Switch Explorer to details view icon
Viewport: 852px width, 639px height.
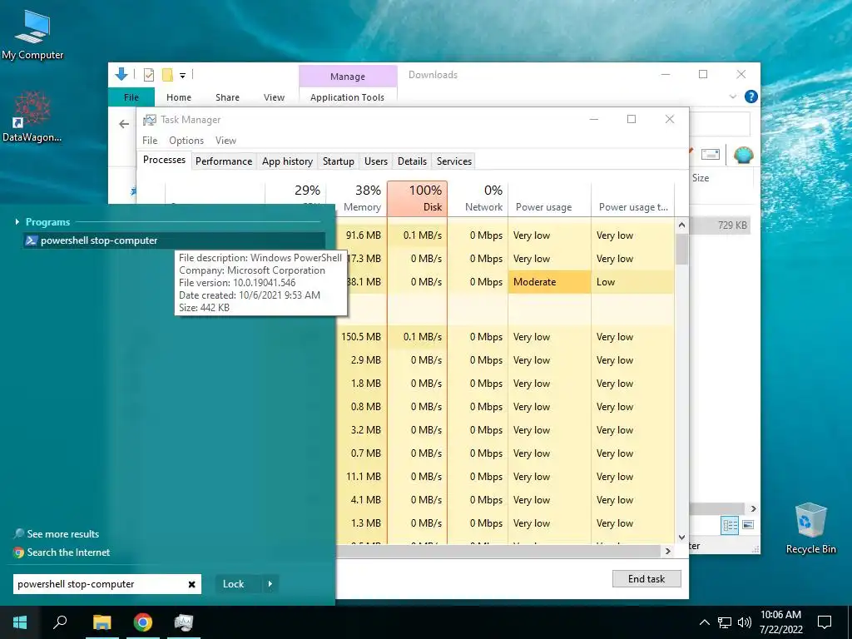click(x=730, y=526)
